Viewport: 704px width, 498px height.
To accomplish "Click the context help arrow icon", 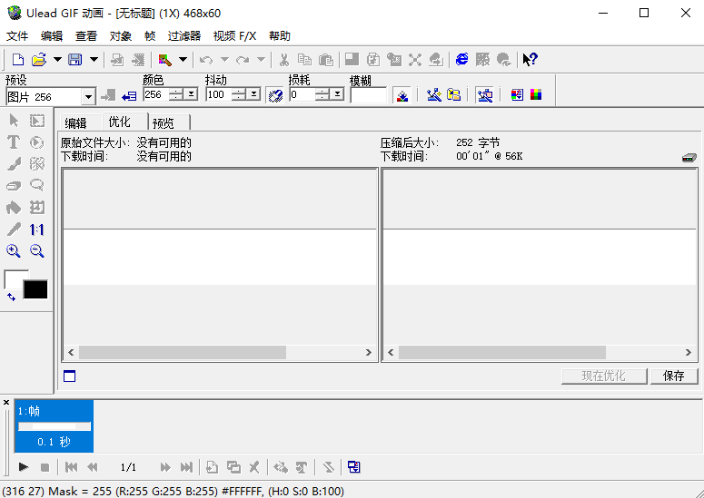I will pos(530,60).
